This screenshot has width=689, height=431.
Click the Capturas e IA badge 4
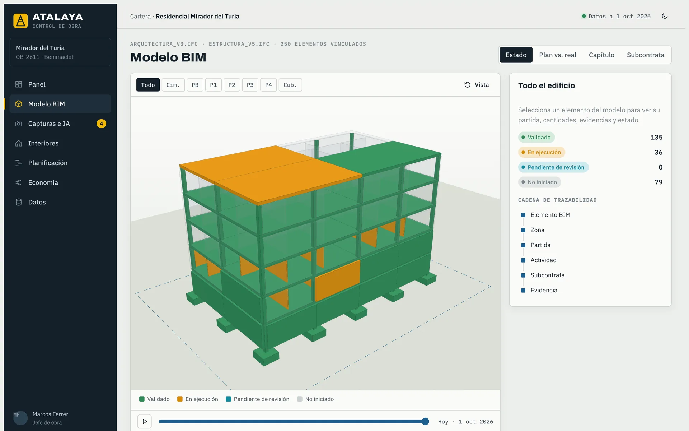point(101,124)
